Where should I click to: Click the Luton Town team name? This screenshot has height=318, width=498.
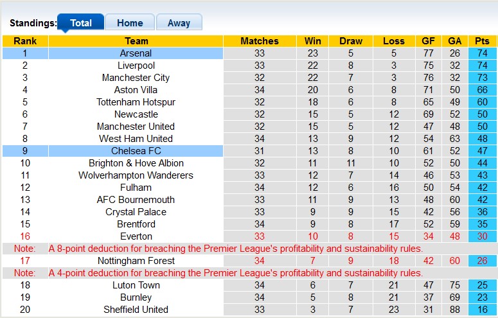pos(136,285)
